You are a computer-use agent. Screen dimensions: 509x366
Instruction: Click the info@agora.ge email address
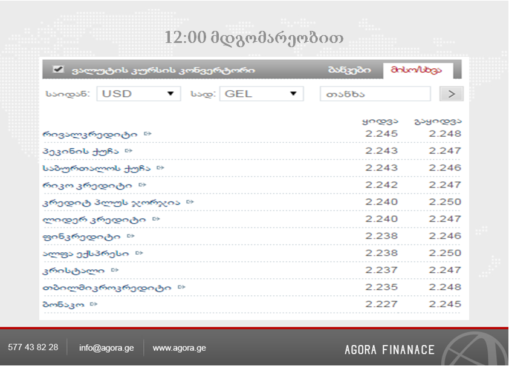(x=106, y=348)
